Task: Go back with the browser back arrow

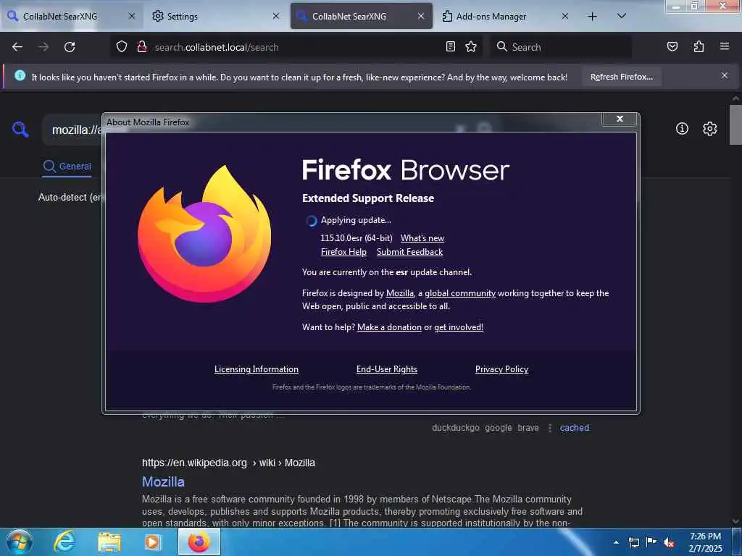Action: click(x=17, y=47)
